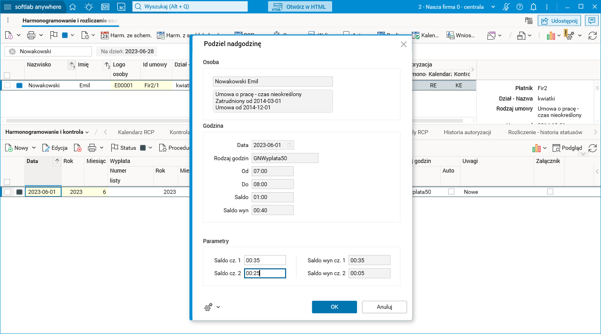Image resolution: width=601 pixels, height=334 pixels.
Task: Click Otwórz w HTML button
Action: coord(300,7)
